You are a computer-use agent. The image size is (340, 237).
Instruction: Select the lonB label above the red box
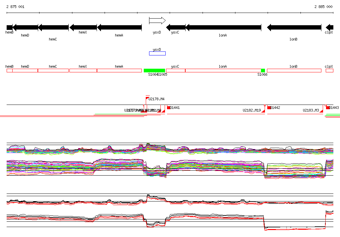point(294,67)
